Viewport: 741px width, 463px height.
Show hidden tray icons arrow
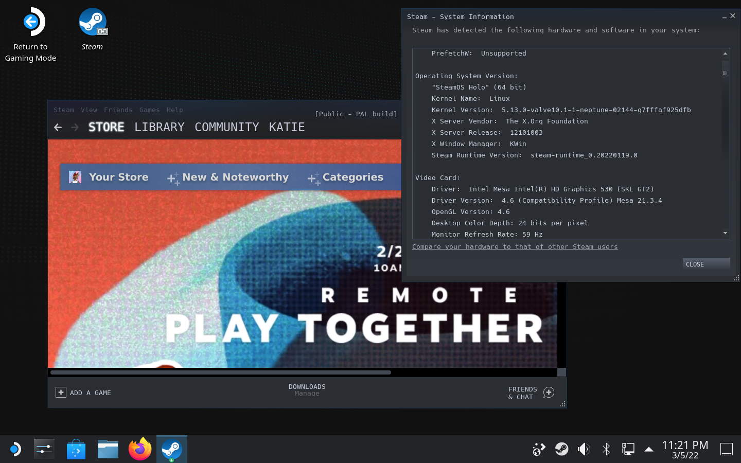click(x=649, y=450)
